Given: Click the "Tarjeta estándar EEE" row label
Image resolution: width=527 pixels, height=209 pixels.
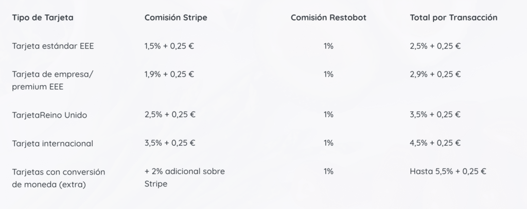Looking at the screenshot, I should point(53,46).
